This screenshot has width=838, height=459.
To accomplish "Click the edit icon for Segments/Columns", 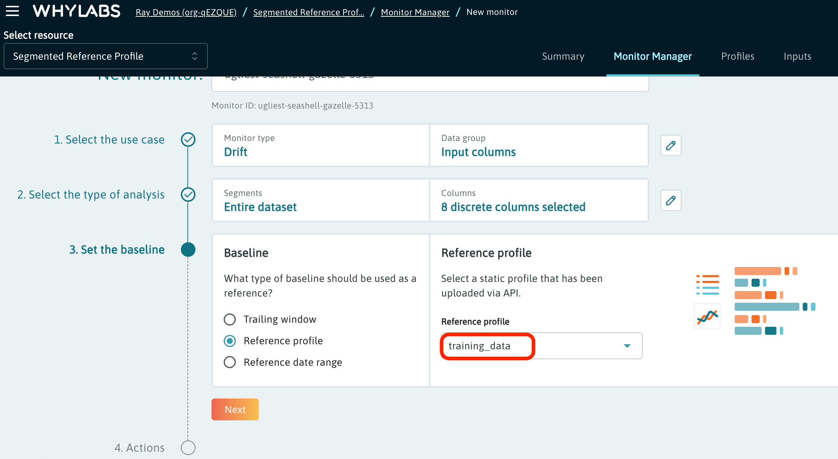I will click(671, 201).
